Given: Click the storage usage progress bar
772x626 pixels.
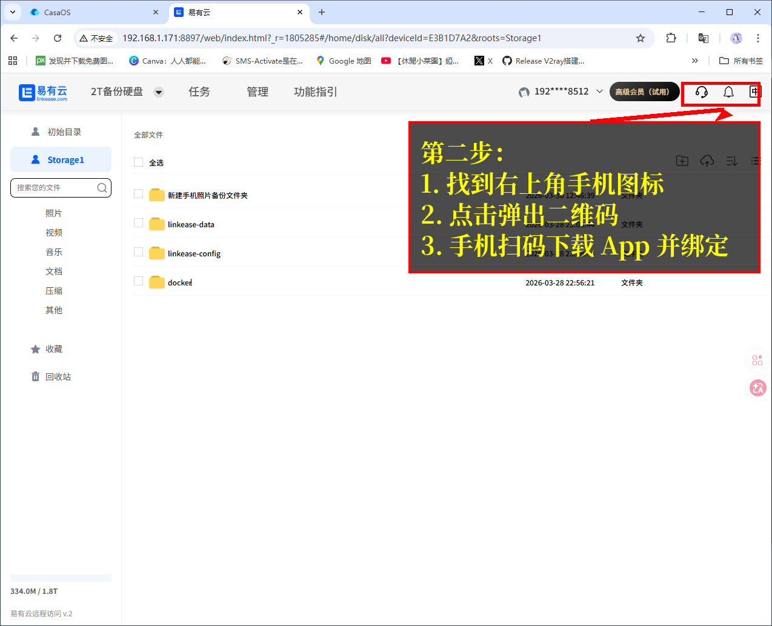Looking at the screenshot, I should point(61,578).
